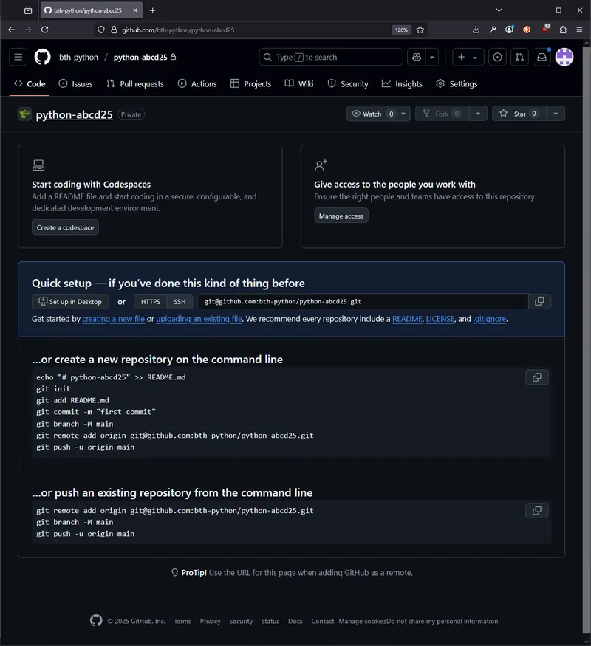591x646 pixels.
Task: Expand the Fork dropdown arrow
Action: pos(478,114)
